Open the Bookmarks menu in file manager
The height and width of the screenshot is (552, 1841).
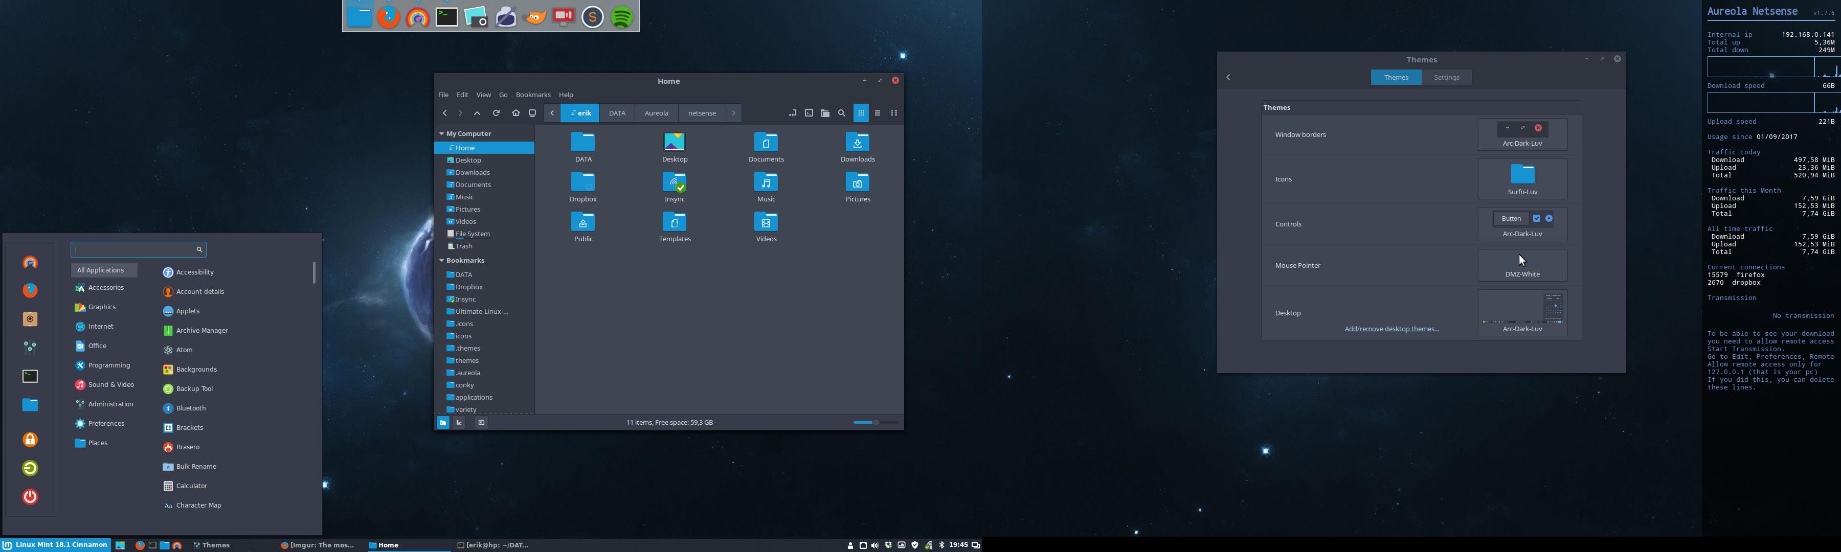click(x=533, y=95)
